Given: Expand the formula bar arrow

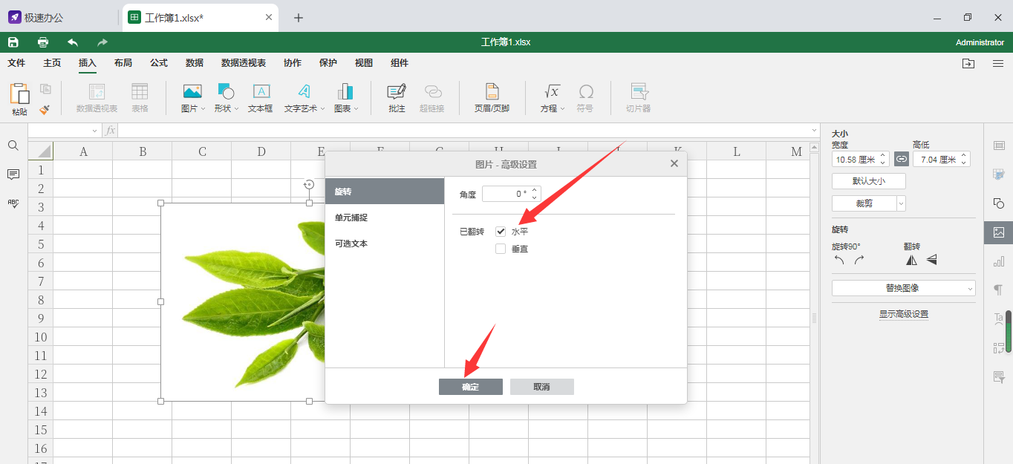Looking at the screenshot, I should (815, 131).
